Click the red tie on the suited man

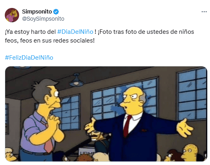[127, 126]
